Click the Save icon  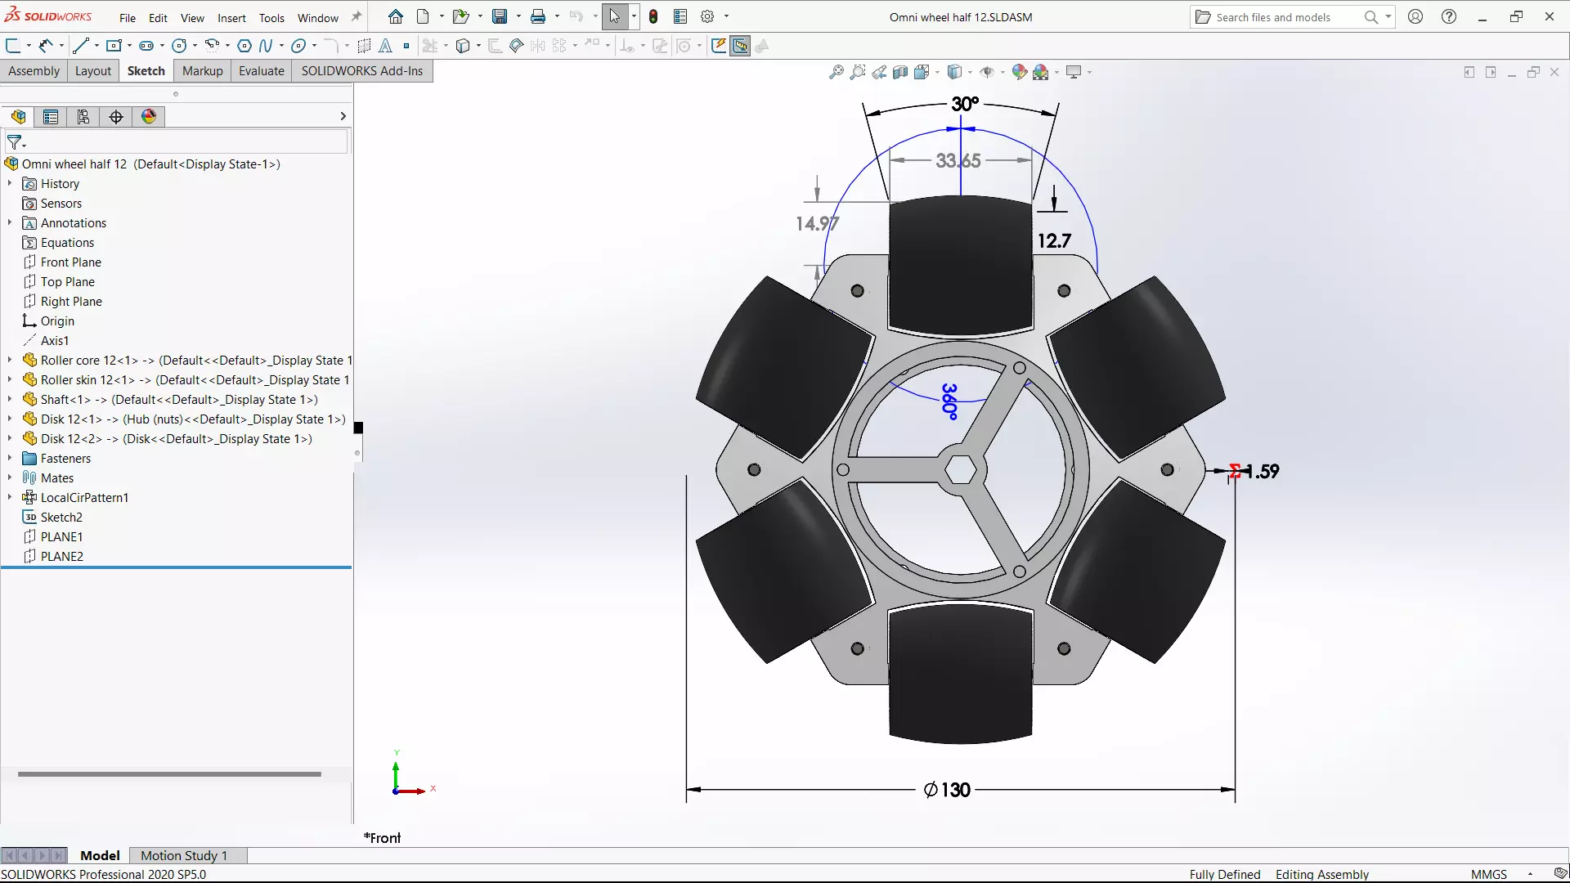tap(500, 16)
